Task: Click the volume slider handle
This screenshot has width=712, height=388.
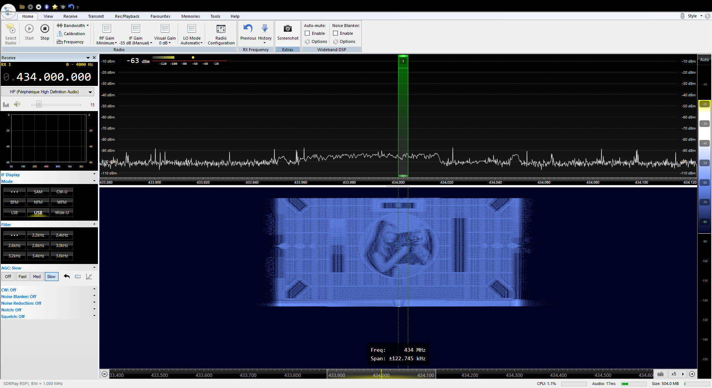Action: pos(39,104)
